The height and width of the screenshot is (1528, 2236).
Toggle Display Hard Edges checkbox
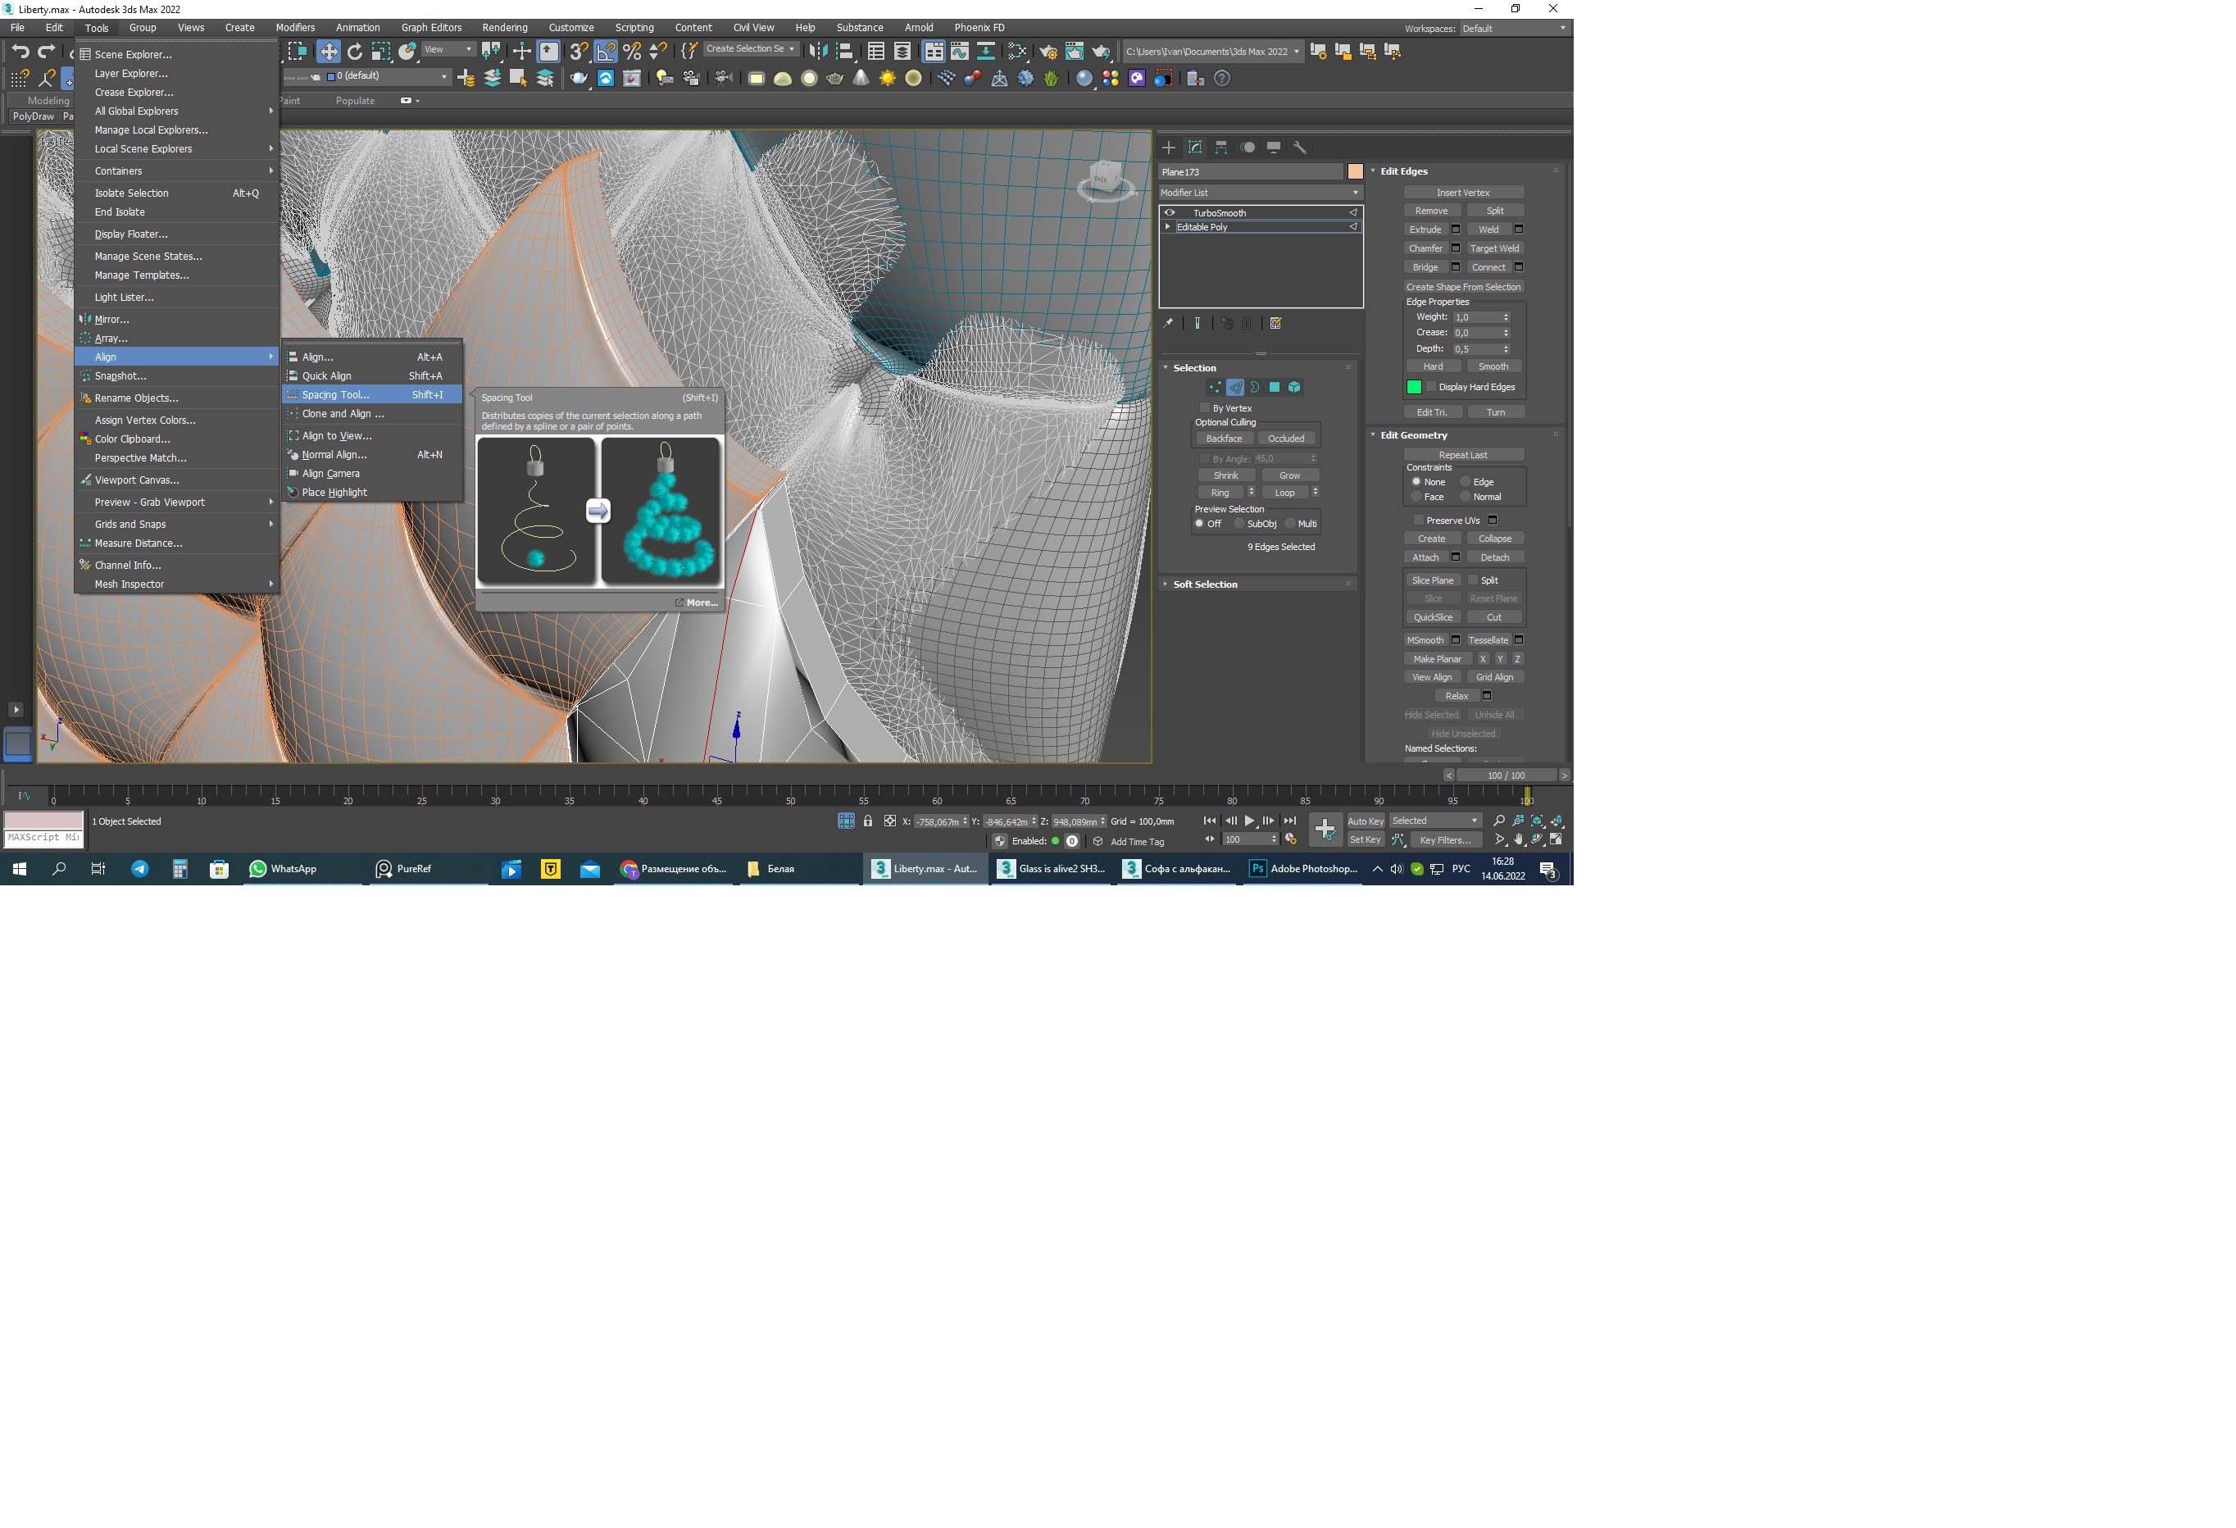[1430, 387]
